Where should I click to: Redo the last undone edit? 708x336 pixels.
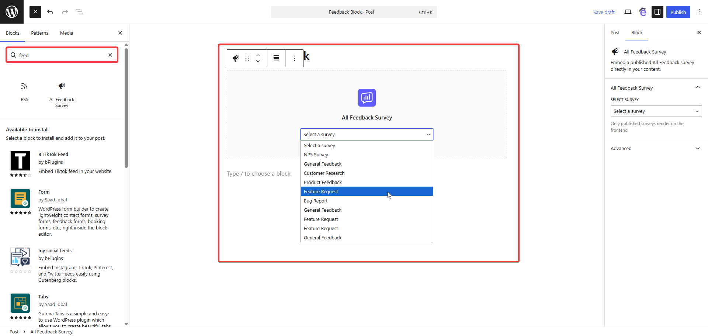pyautogui.click(x=65, y=12)
